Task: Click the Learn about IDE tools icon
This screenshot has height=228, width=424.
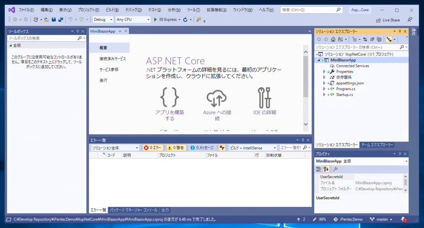Action: 264,98
